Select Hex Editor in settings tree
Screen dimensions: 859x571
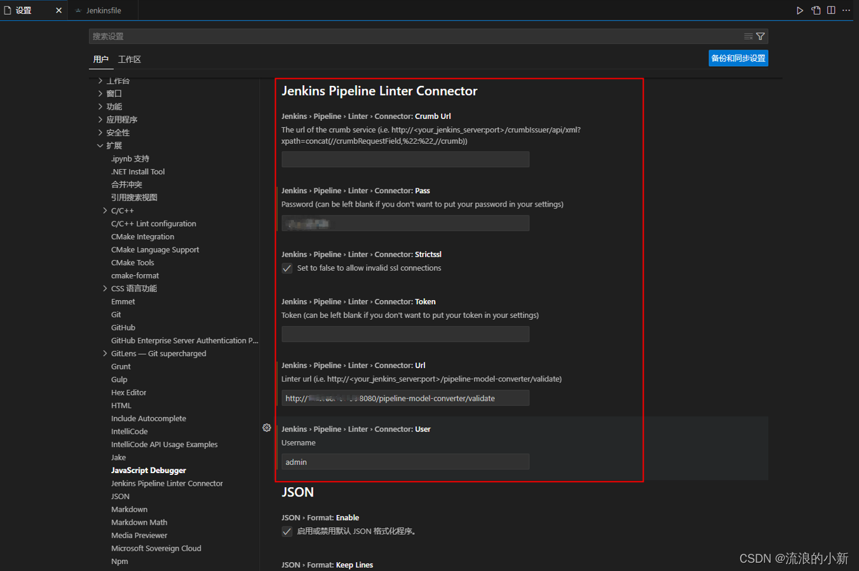[x=129, y=393]
